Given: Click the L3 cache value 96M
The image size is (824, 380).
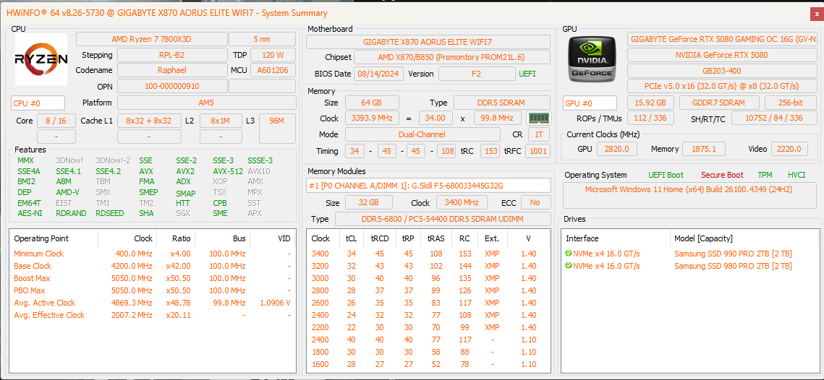Looking at the screenshot, I should (x=276, y=128).
